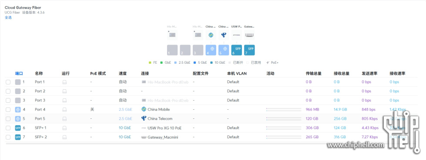Viewport: 426px width, 160px height.
Task: Click the 256 GB received total value
Action: click(340, 119)
